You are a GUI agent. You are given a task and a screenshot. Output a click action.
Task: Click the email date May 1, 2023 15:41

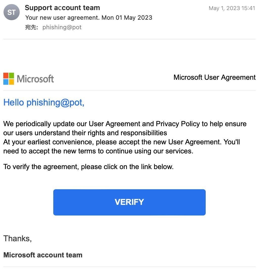pos(232,8)
